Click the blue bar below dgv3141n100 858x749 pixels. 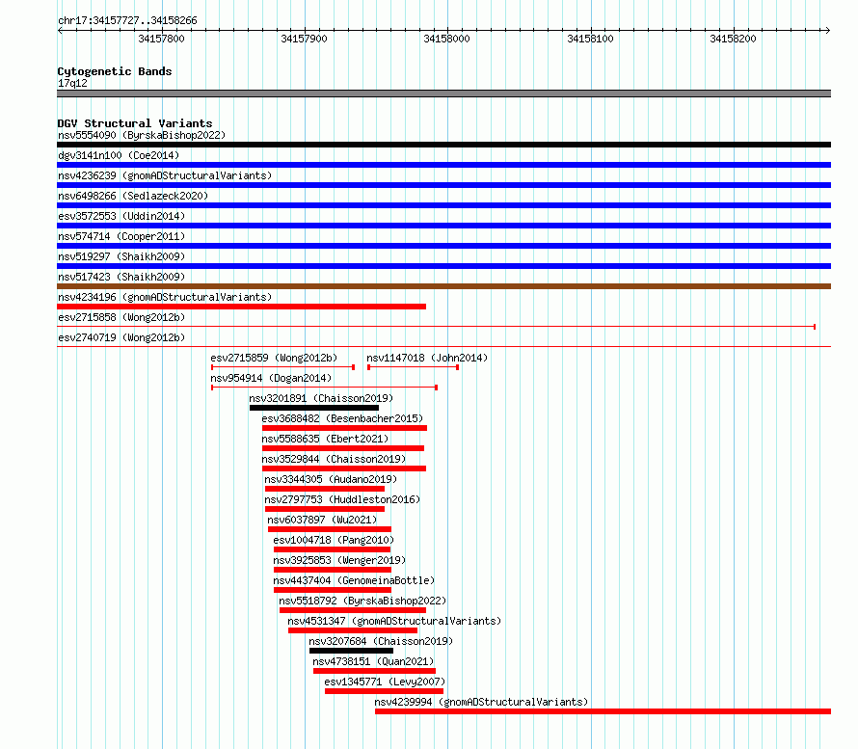(443, 165)
